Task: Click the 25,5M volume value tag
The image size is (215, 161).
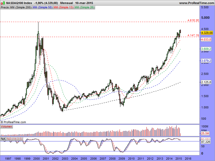Action: coord(205,133)
